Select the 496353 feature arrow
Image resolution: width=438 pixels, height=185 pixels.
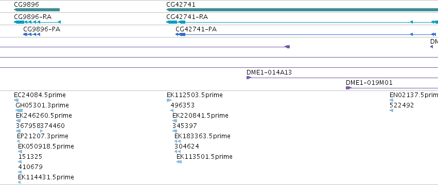pyautogui.click(x=172, y=110)
